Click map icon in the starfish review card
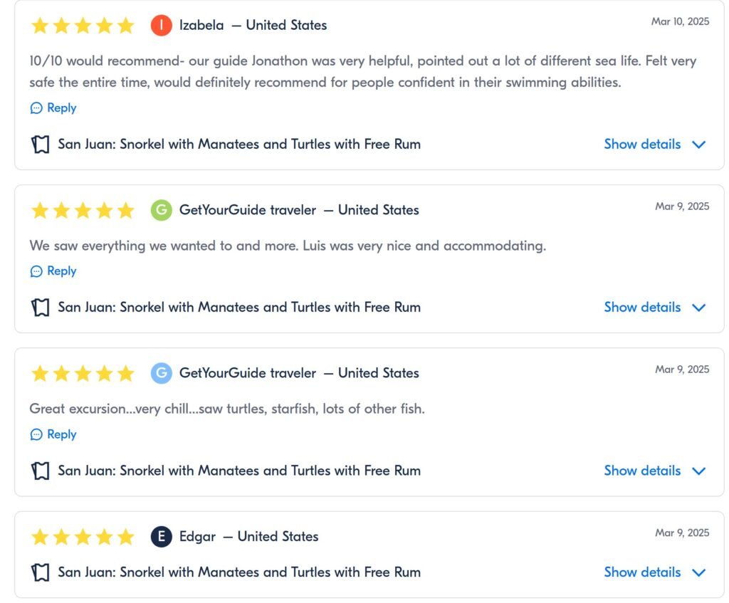Screen dimensions: 729x603 [x=41, y=471]
